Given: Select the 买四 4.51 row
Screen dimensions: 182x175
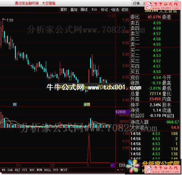Looking at the screenshot, I should pos(155,66).
